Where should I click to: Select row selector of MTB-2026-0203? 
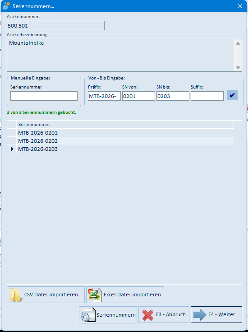point(12,149)
